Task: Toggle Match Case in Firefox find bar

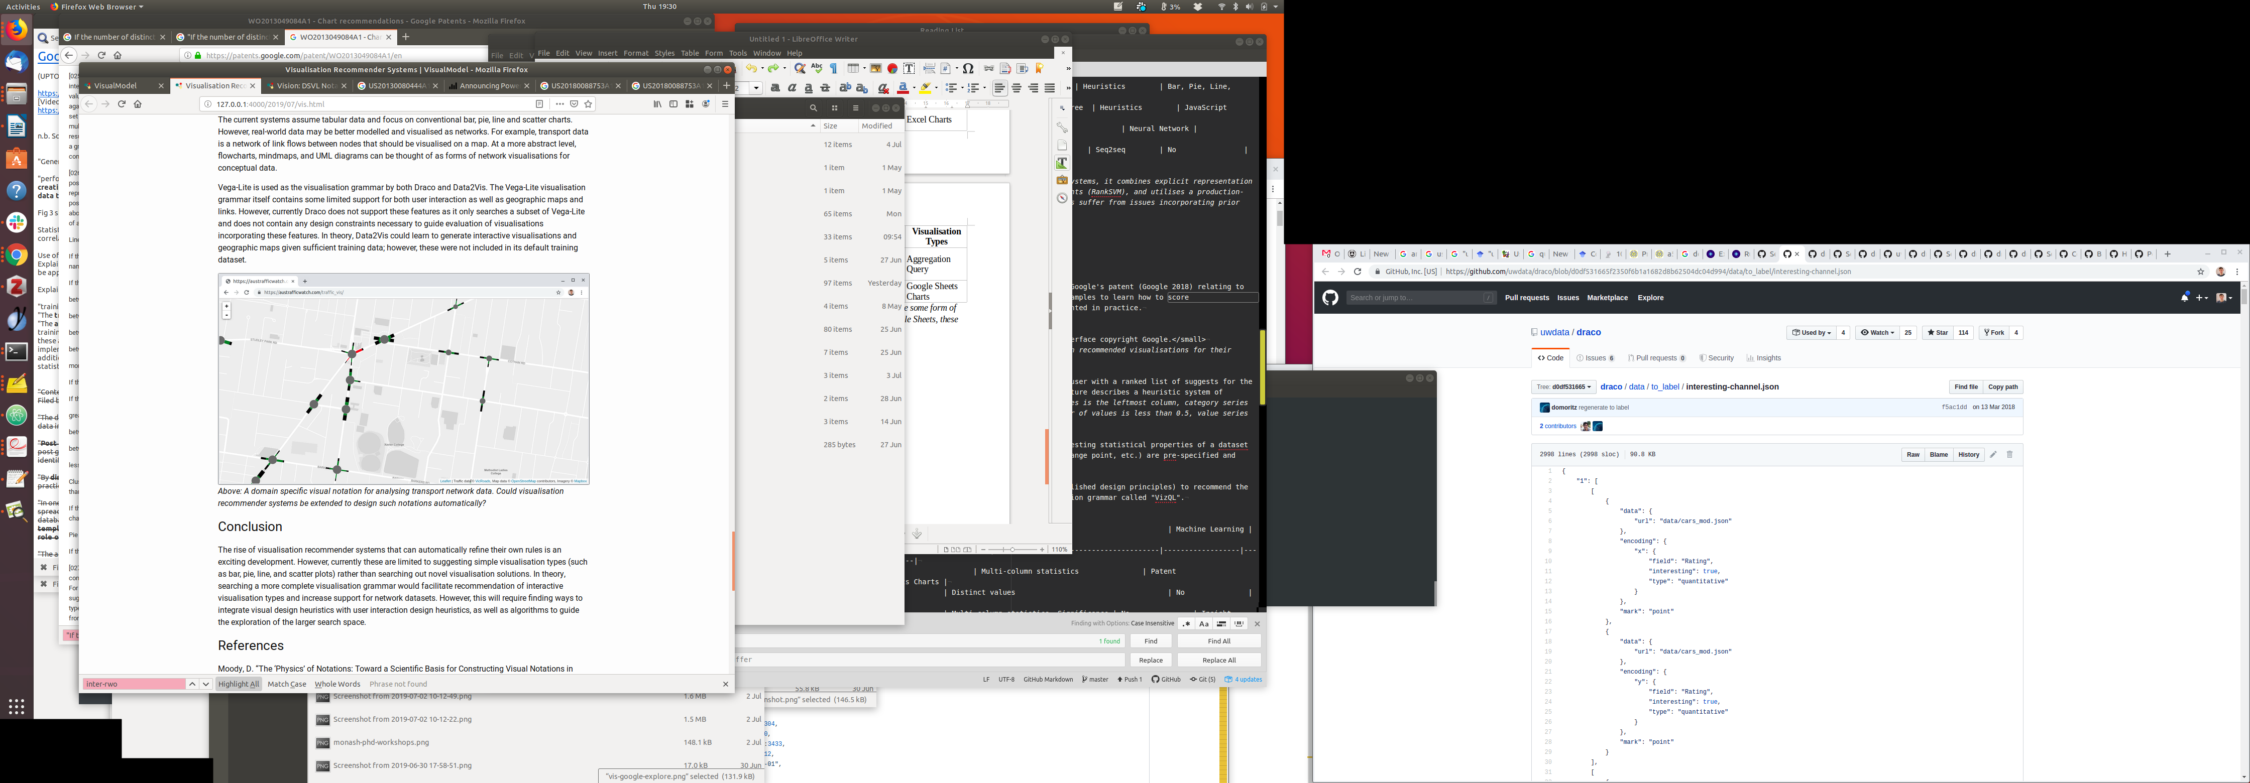Action: click(286, 684)
